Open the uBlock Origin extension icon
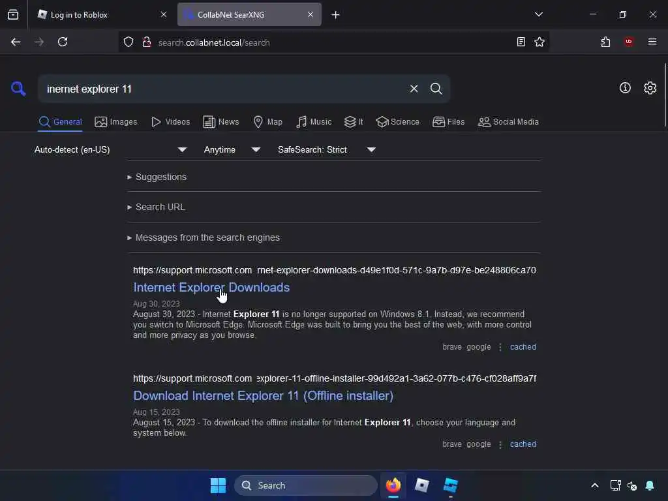The width and height of the screenshot is (668, 501). 628,42
